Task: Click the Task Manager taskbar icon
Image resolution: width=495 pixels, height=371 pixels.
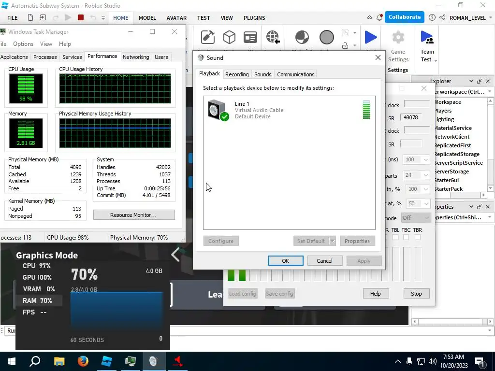Action: [130, 361]
